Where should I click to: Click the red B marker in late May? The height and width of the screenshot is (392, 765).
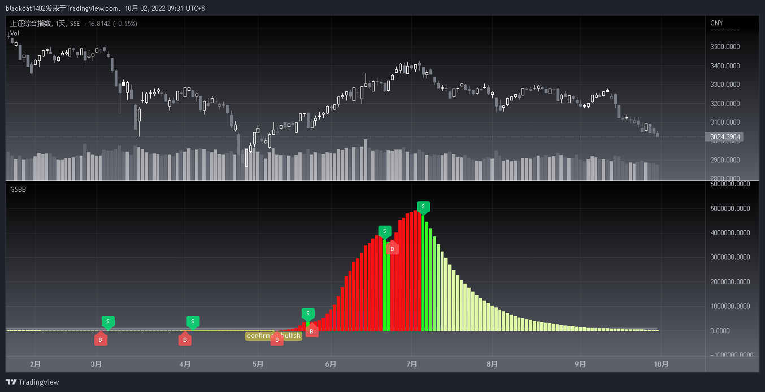pyautogui.click(x=312, y=331)
